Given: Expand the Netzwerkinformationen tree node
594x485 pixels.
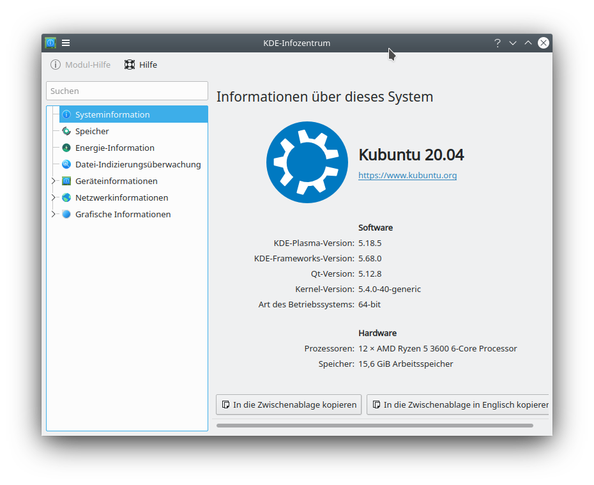Looking at the screenshot, I should point(53,198).
